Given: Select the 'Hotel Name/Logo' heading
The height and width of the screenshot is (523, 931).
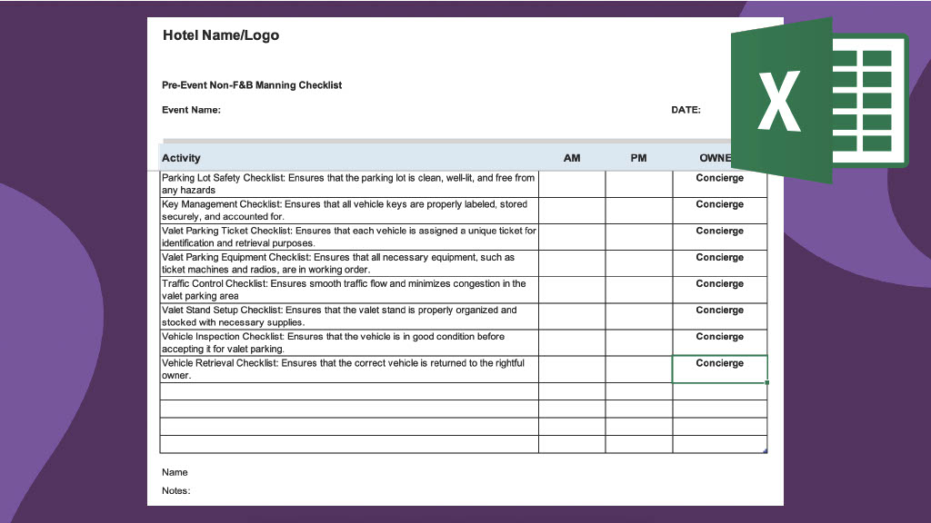Looking at the screenshot, I should (x=221, y=35).
